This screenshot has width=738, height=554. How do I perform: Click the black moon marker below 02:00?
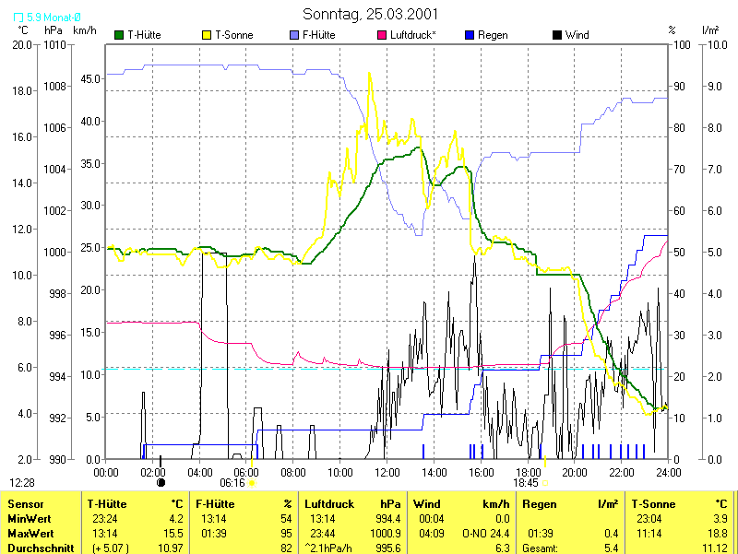[161, 482]
